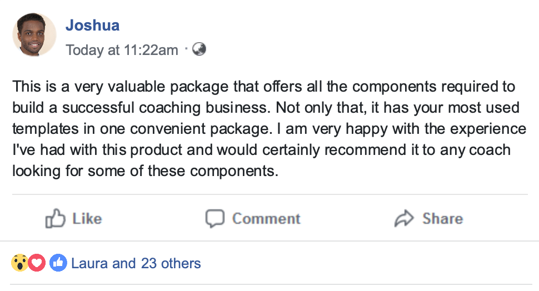Click the Wow reaction emoji

20,263
